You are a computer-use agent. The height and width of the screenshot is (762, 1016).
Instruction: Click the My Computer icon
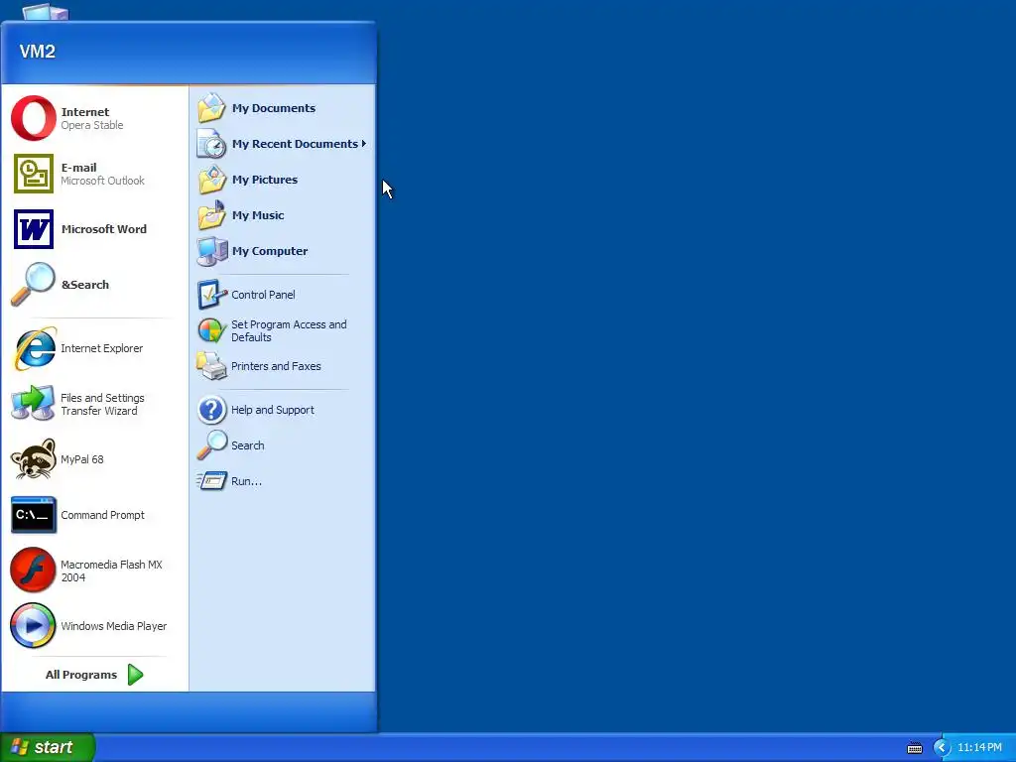pos(212,251)
